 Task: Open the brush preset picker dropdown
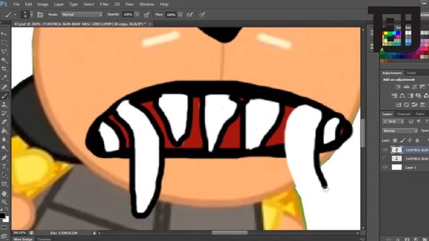point(32,15)
